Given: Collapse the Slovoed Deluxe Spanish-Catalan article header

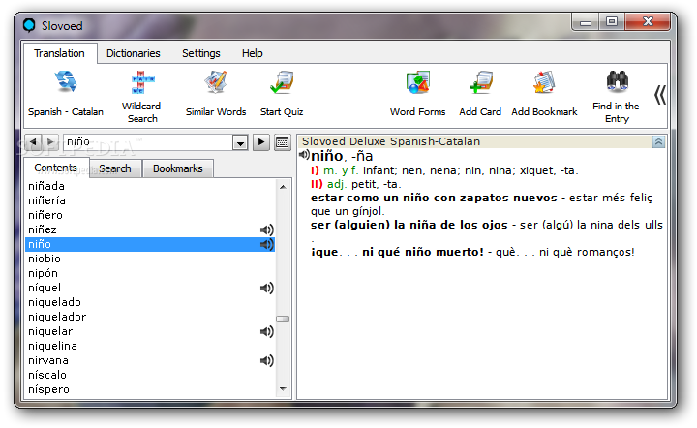Looking at the screenshot, I should pyautogui.click(x=658, y=141).
